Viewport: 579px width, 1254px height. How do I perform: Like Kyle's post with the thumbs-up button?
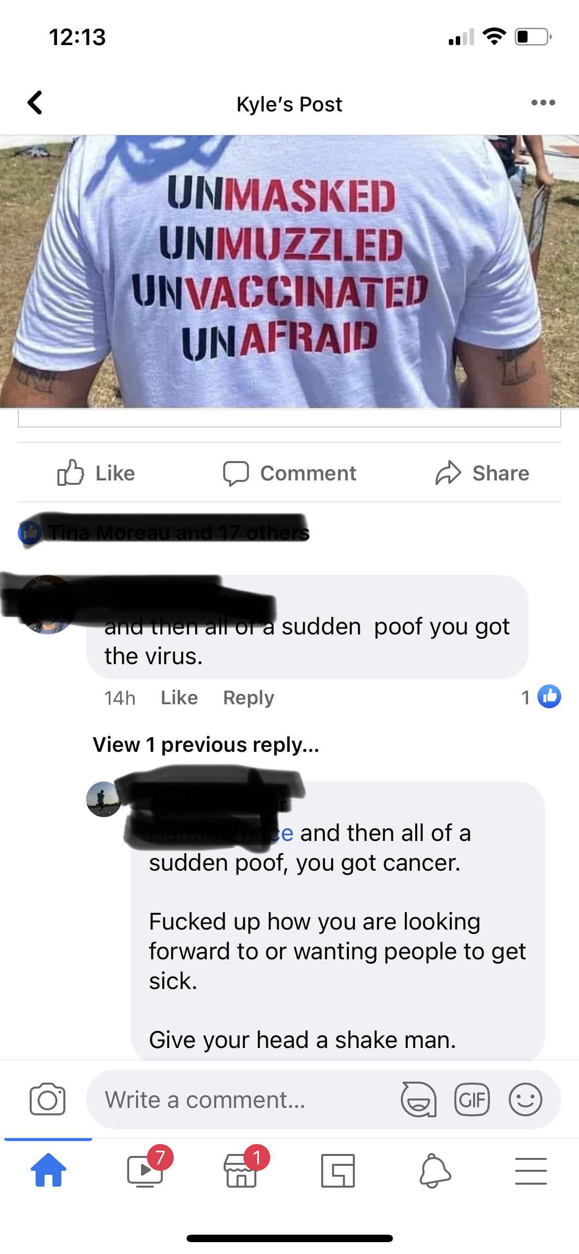click(96, 473)
